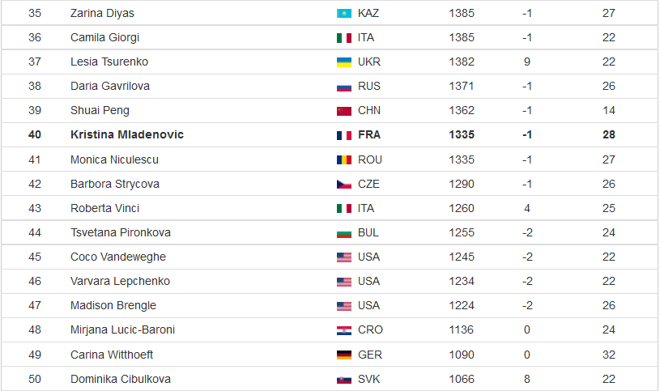This screenshot has width=660, height=391.
Task: Click the Kazakhstan flag icon beside Zarina Diyas
Action: coord(344,14)
